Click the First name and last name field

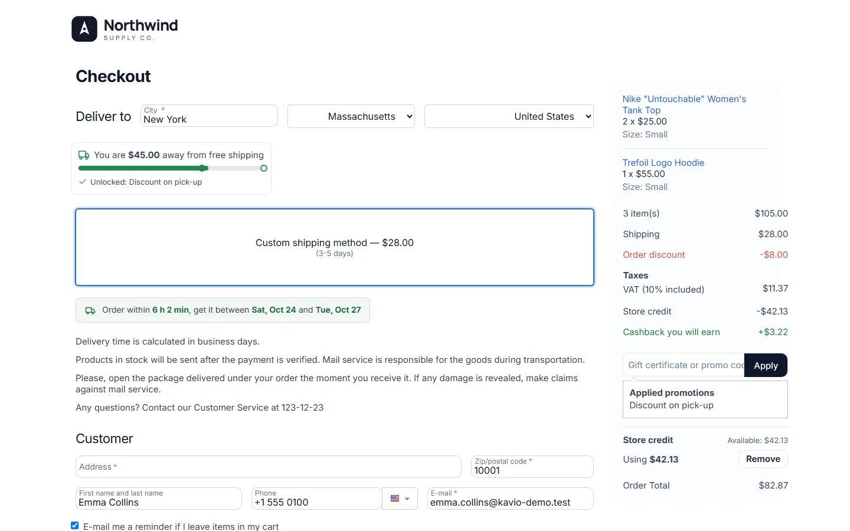pos(158,499)
